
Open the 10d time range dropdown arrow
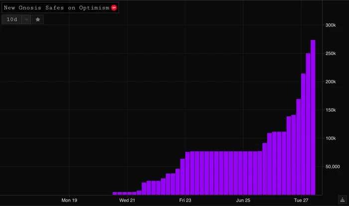coord(26,19)
